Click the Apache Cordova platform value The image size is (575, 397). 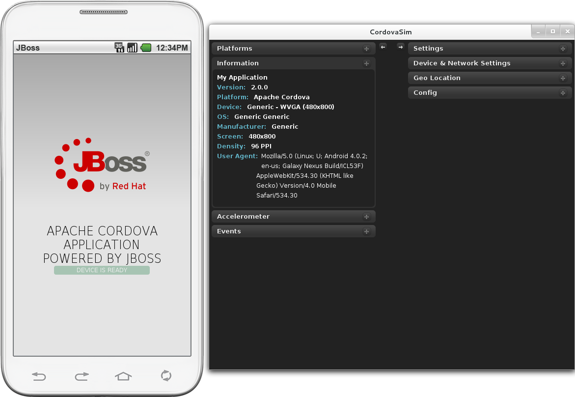[x=282, y=97]
